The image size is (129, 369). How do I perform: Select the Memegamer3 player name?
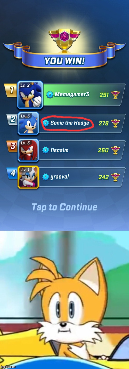point(72,94)
